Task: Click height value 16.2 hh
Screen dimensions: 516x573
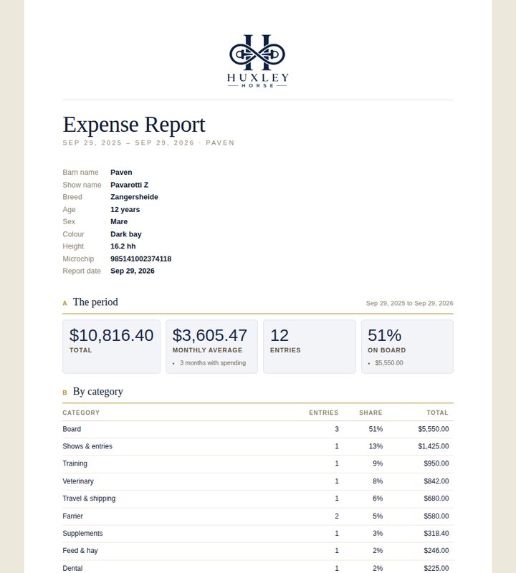Action: click(x=123, y=246)
